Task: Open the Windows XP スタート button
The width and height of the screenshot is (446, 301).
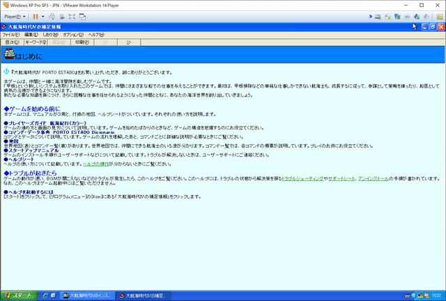Action: 19,296
